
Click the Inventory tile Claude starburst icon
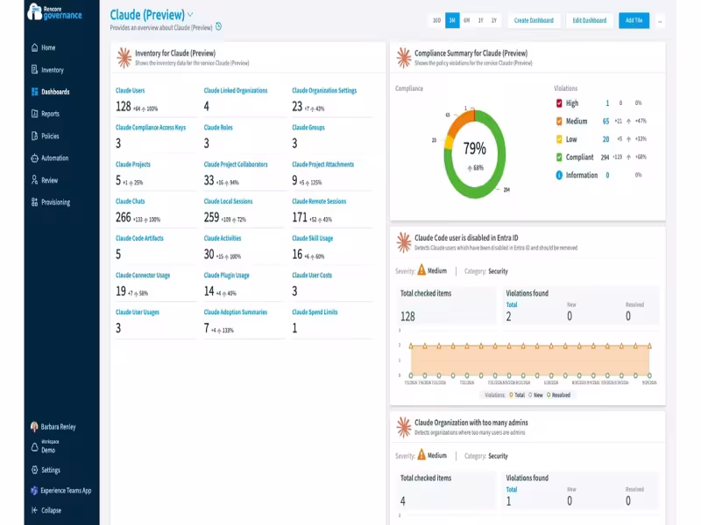(124, 58)
